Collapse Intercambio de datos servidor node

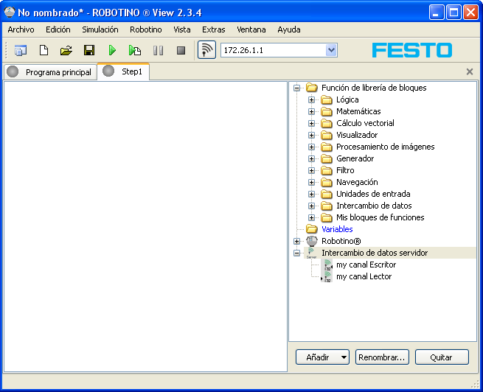coord(296,253)
